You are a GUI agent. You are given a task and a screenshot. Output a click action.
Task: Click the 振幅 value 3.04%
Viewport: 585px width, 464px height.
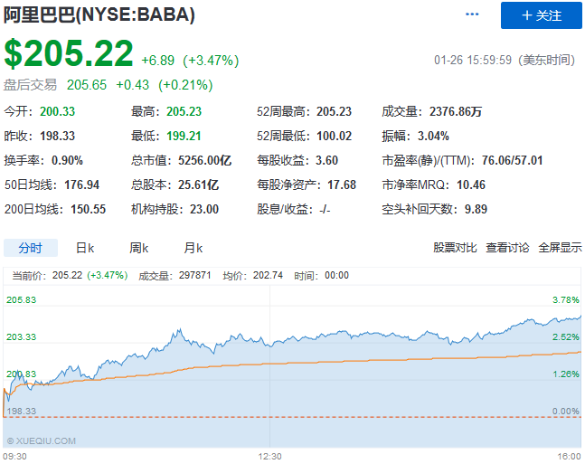point(433,136)
